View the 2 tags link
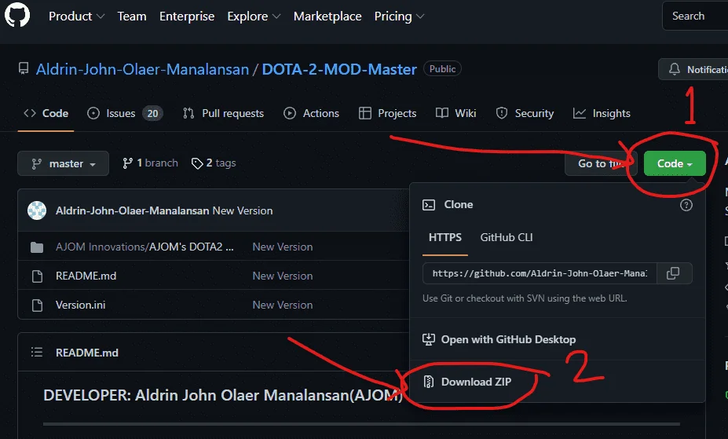 point(214,163)
